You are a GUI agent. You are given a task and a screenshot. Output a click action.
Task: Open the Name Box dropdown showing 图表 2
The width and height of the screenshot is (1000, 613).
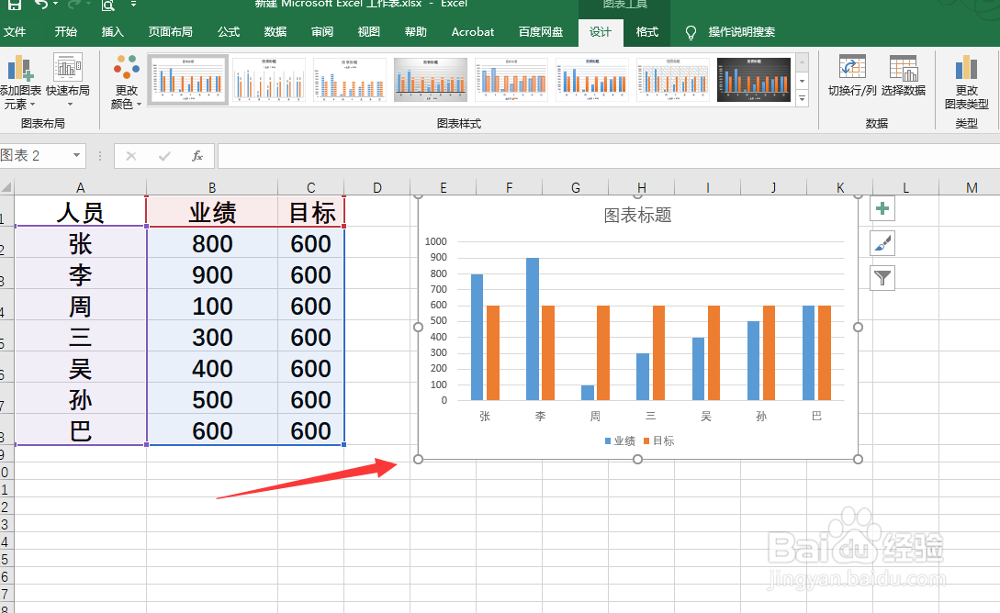[x=77, y=155]
